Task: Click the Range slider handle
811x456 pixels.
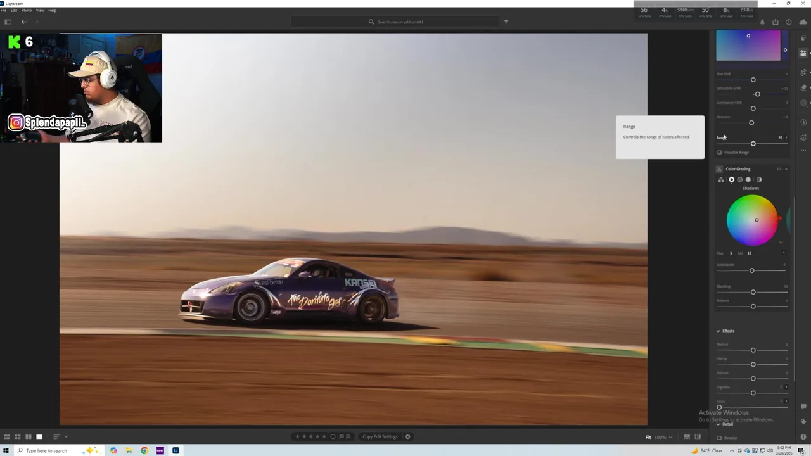Action: click(753, 144)
